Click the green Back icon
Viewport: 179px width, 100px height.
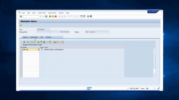(50, 16)
